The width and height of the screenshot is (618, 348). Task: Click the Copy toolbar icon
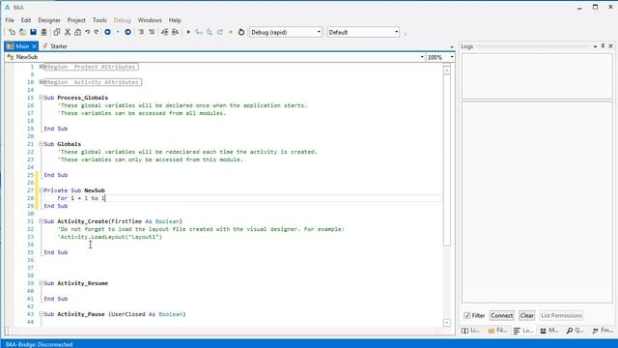(56, 32)
